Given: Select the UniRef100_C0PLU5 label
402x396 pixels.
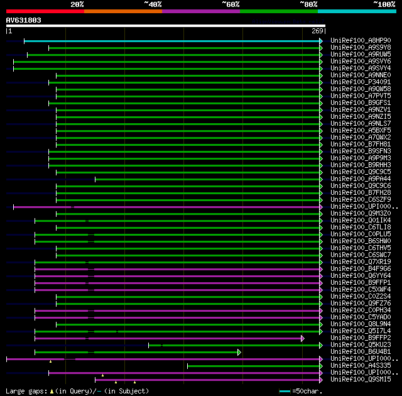Looking at the screenshot, I should [x=361, y=234].
